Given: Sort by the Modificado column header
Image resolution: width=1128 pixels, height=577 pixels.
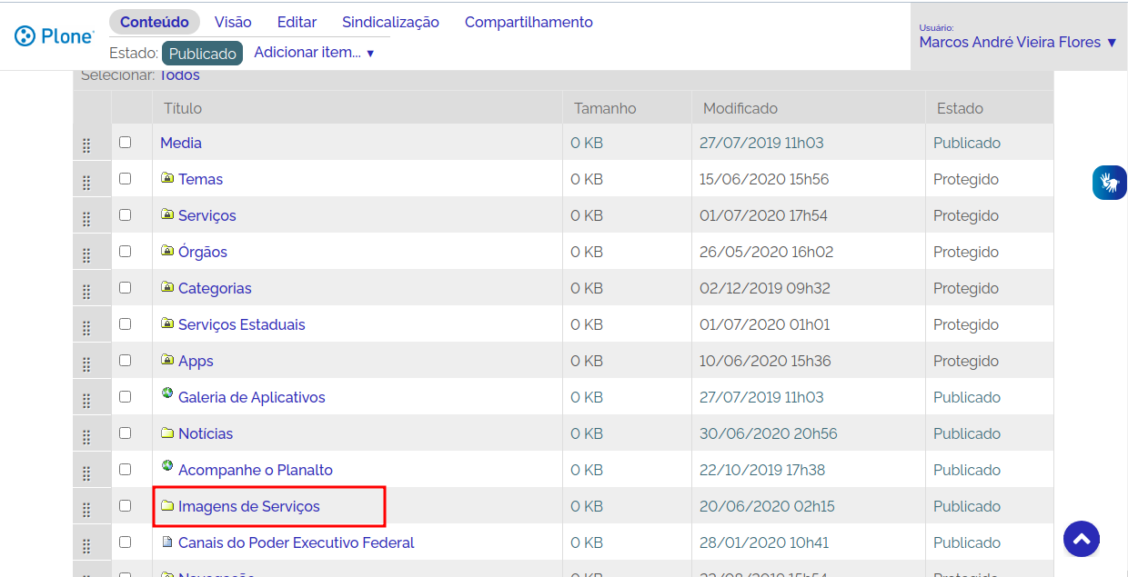Looking at the screenshot, I should pos(740,108).
